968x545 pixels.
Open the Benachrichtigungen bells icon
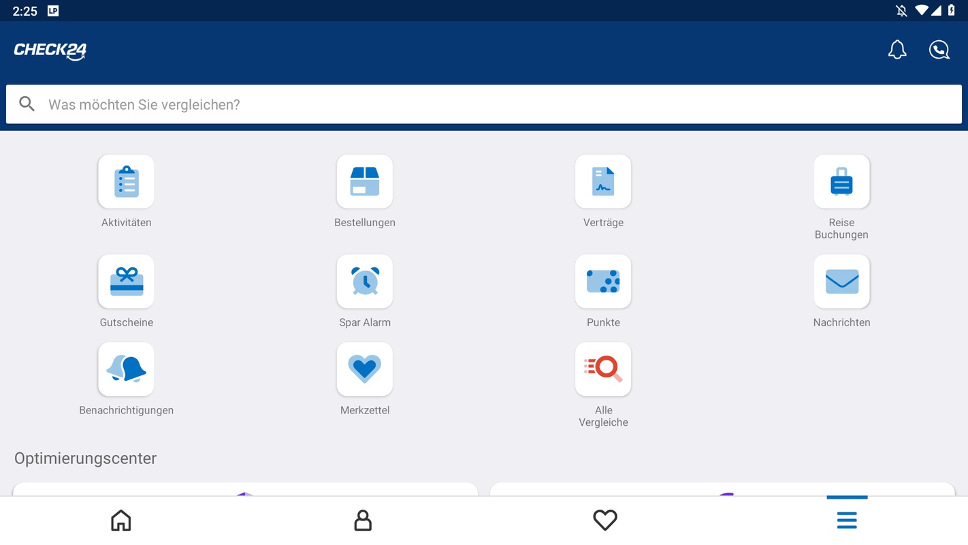(x=126, y=369)
